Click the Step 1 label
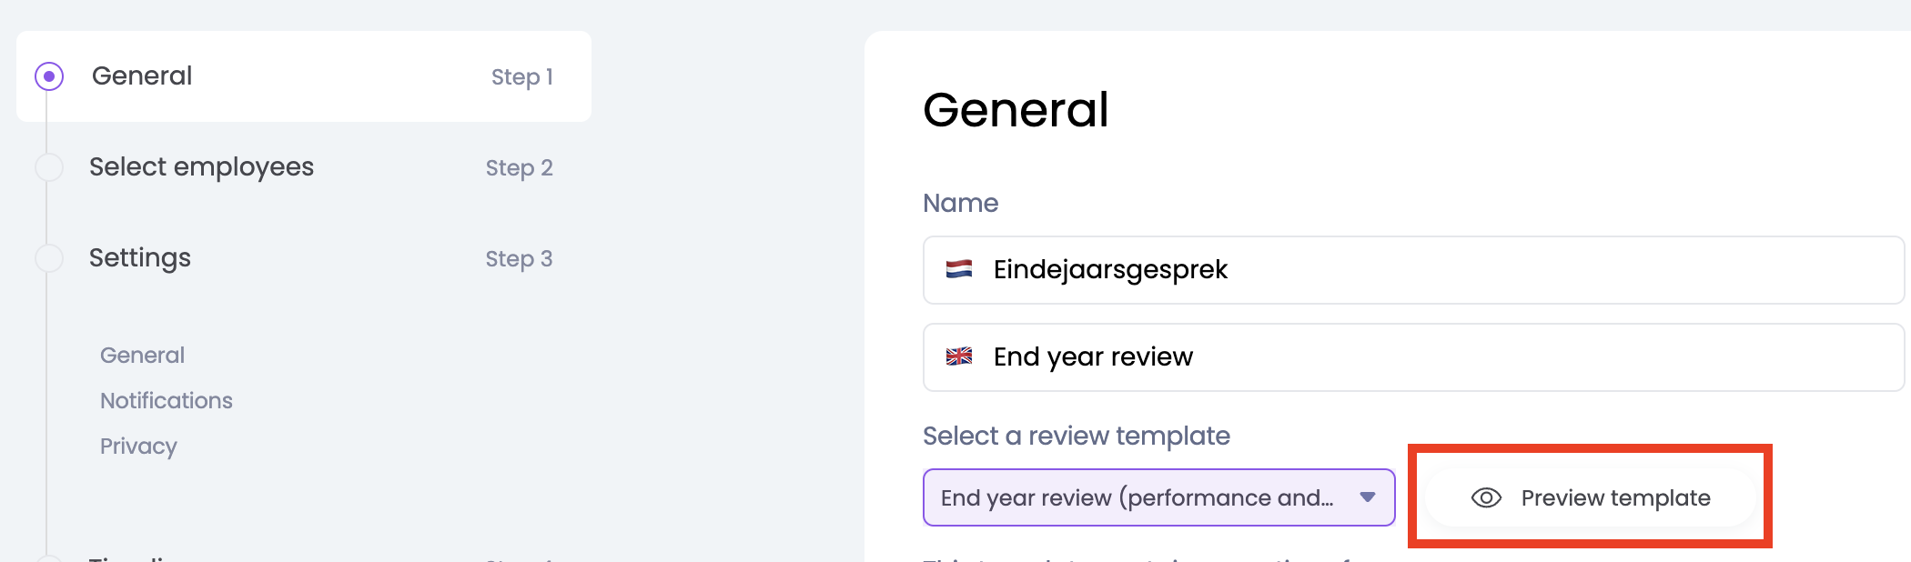The height and width of the screenshot is (562, 1911). pos(521,77)
